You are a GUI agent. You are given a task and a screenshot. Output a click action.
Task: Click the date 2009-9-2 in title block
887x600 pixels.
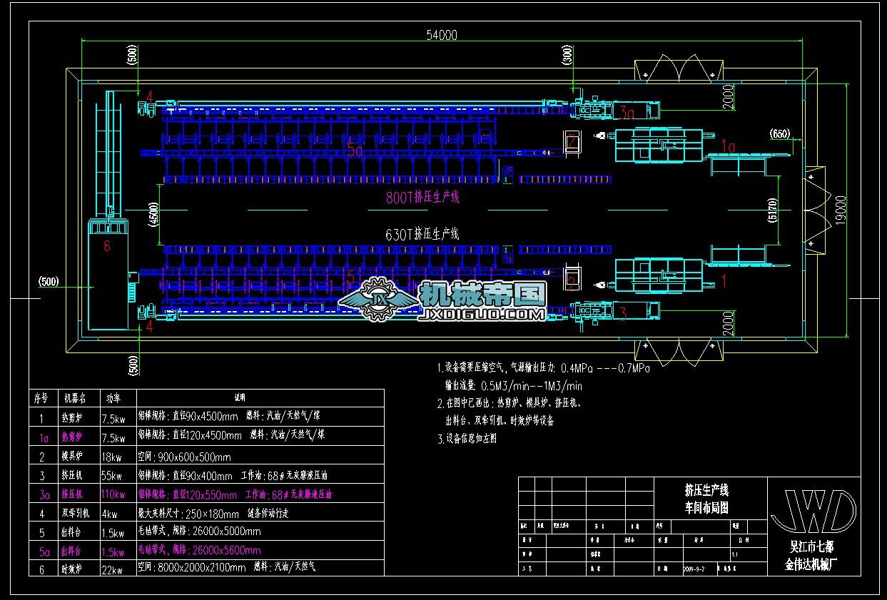pos(693,570)
